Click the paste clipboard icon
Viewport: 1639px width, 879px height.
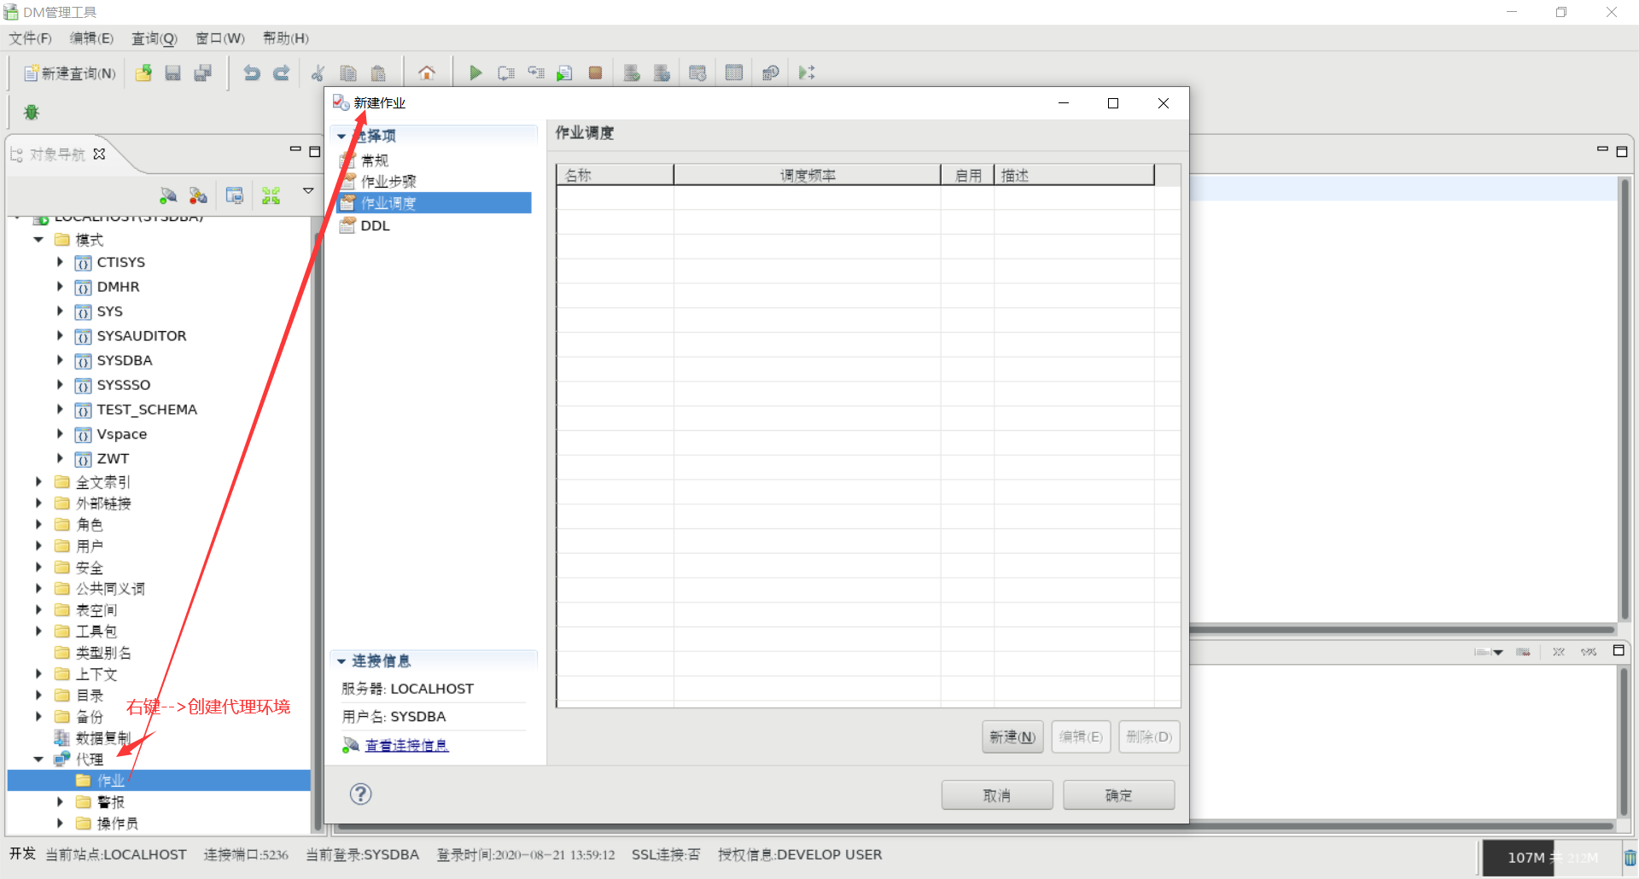pos(378,73)
